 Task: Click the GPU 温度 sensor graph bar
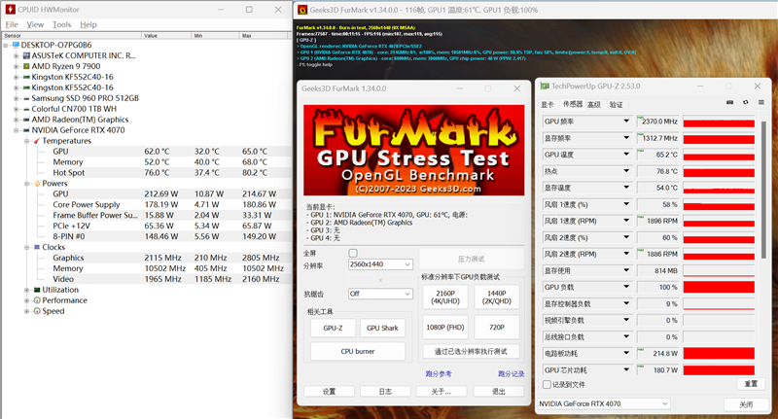[719, 155]
